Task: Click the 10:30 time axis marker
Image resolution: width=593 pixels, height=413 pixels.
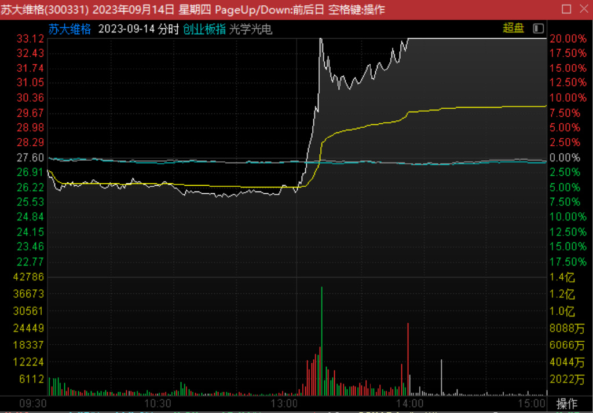Action: coord(158,403)
